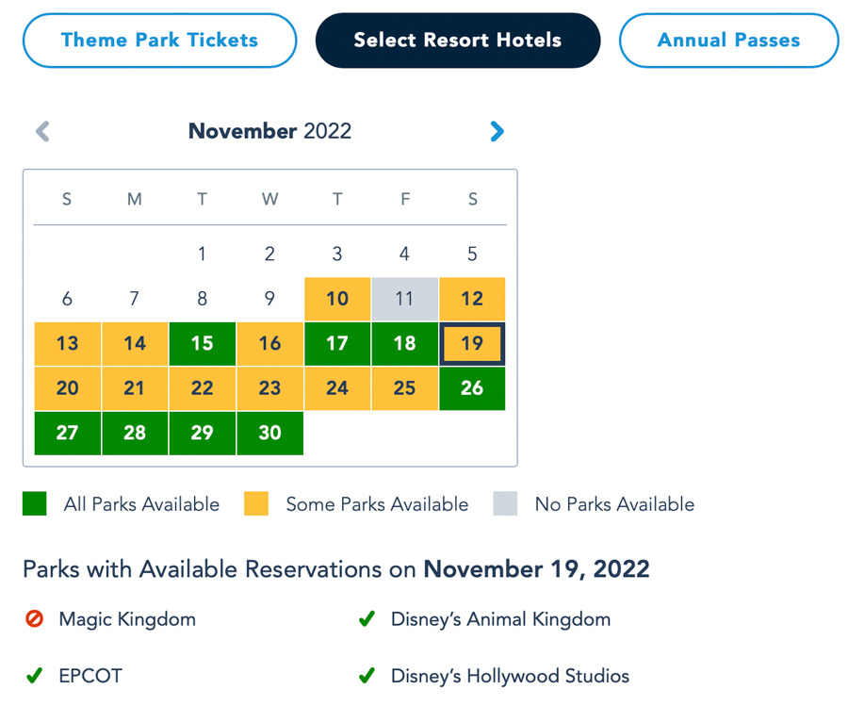Select the unavailable November 11 date

[404, 299]
